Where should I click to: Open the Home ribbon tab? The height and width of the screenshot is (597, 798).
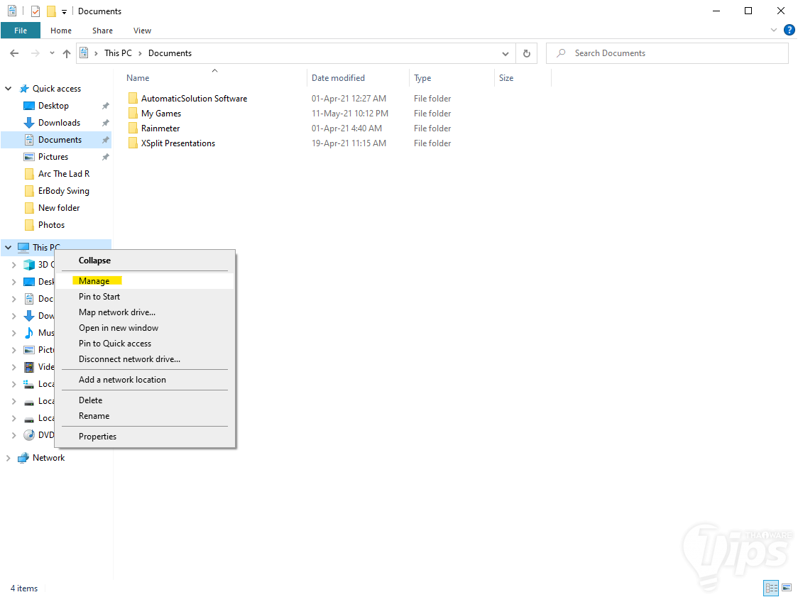tap(61, 31)
